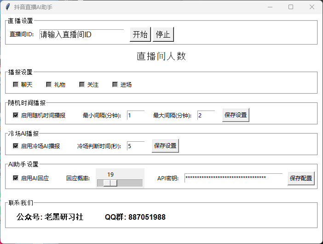Click the 停止 button
The image size is (323, 244).
(x=163, y=34)
